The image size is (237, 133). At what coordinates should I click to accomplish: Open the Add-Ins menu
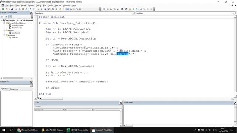click(58, 6)
